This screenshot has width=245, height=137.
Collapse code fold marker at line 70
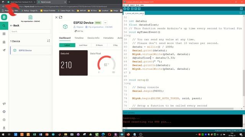pyautogui.click(x=128, y=84)
